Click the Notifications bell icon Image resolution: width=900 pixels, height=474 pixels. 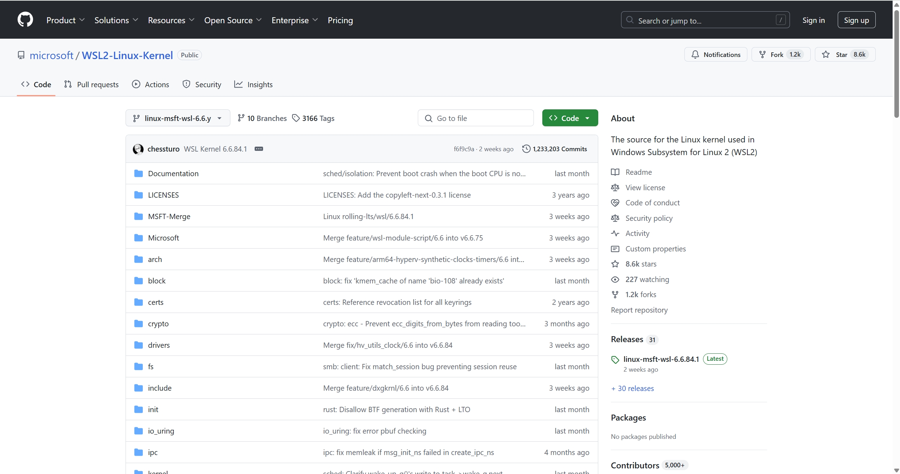click(x=695, y=55)
